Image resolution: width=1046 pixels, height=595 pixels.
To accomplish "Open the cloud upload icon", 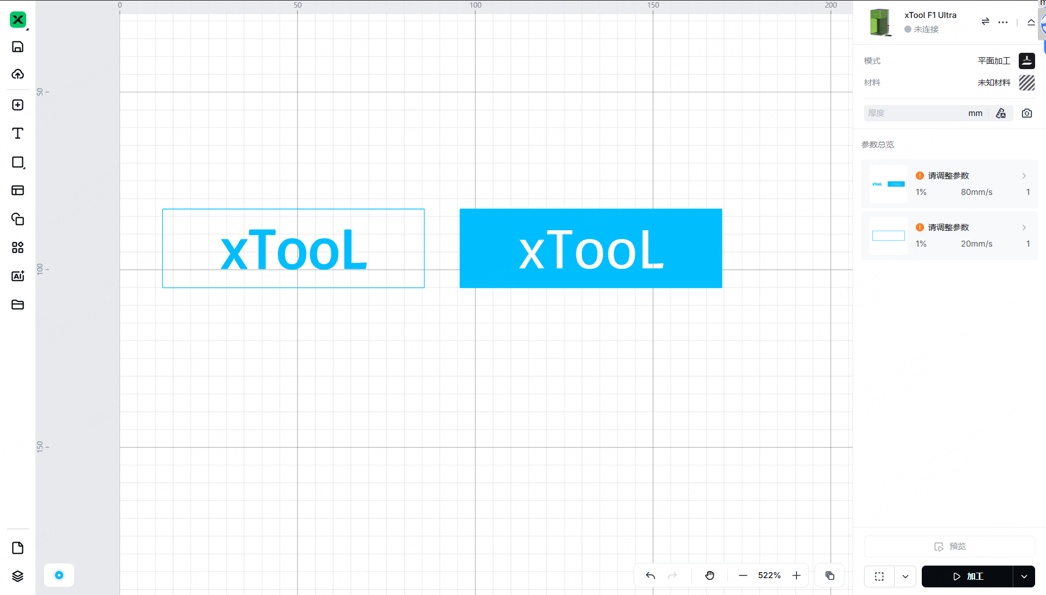I will 17,74.
